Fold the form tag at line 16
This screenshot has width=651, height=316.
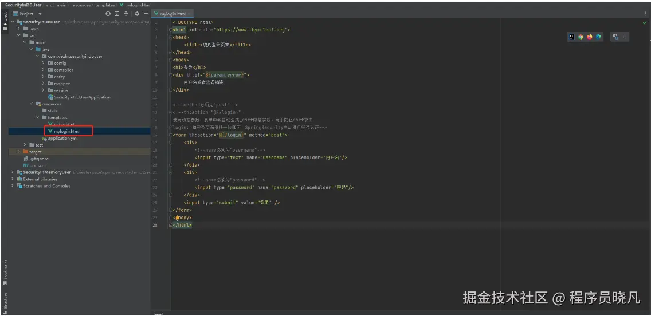(170, 135)
